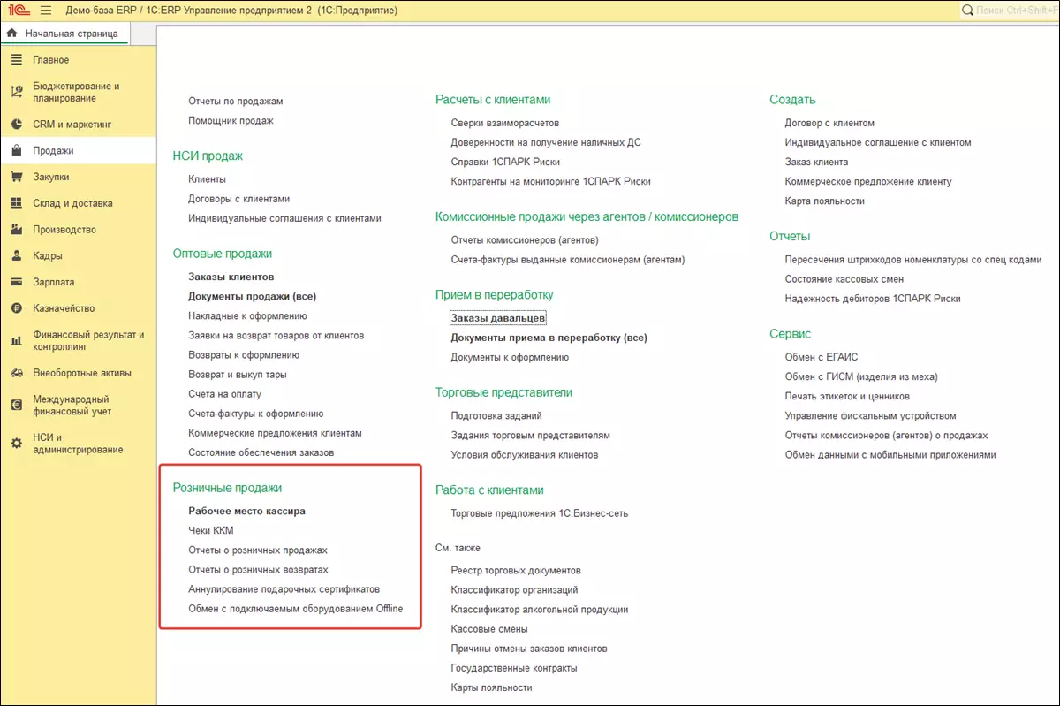
Task: Create Заказ клиента
Action: pyautogui.click(x=816, y=162)
